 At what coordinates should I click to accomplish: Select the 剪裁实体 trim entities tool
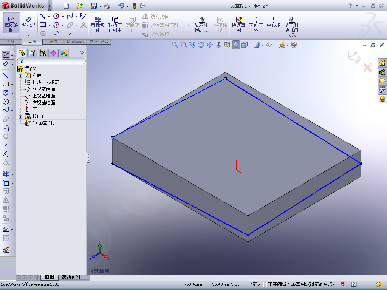pos(98,24)
